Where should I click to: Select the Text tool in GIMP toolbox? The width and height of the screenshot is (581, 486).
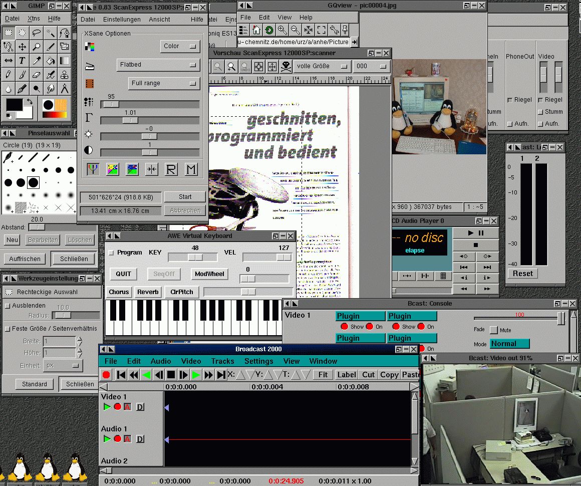[23, 61]
